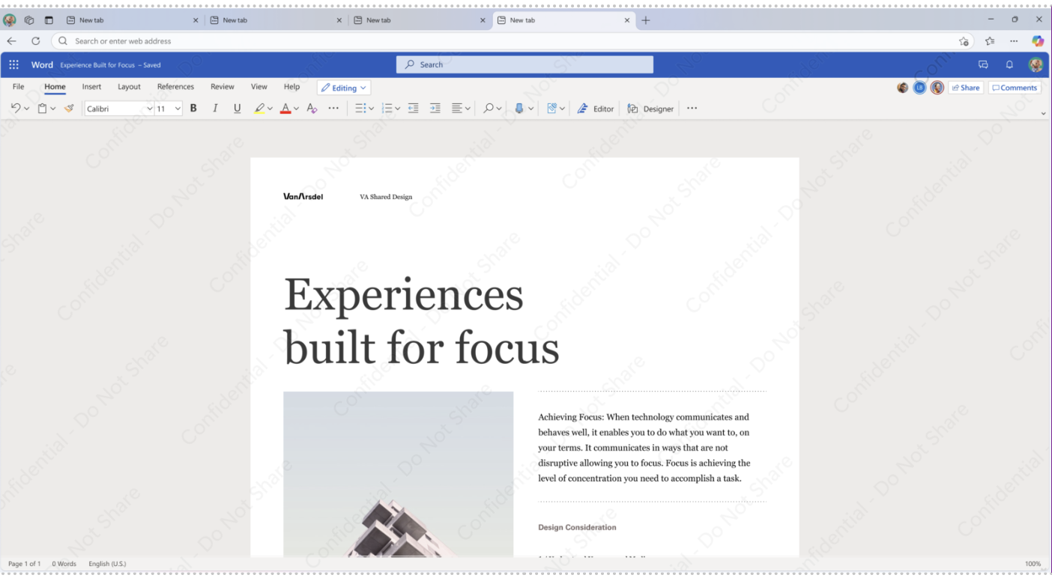Click the document title Experience Built for Focus
This screenshot has height=578, width=1052.
[x=97, y=65]
